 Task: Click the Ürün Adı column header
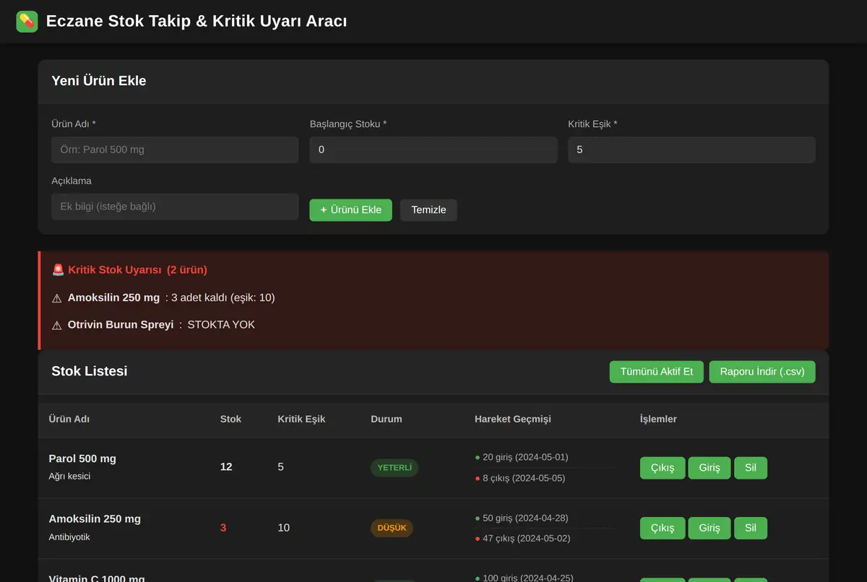(x=69, y=419)
